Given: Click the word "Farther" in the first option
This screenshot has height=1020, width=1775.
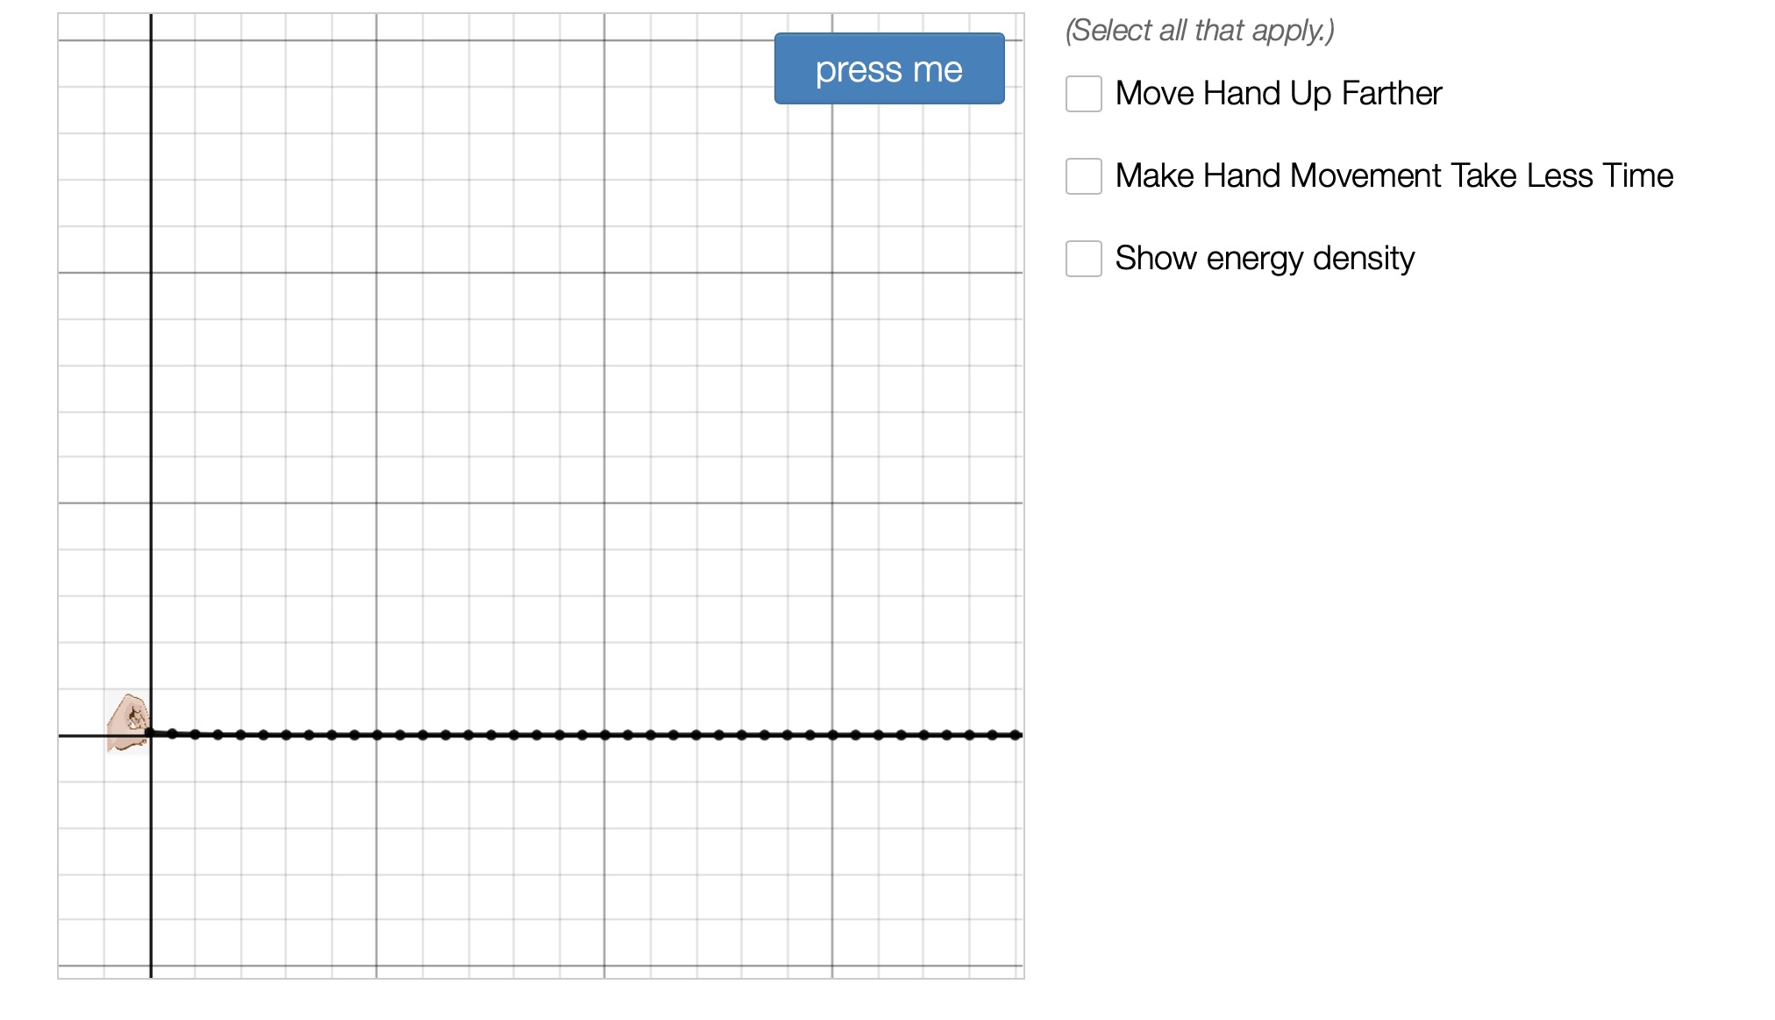Looking at the screenshot, I should [1391, 94].
